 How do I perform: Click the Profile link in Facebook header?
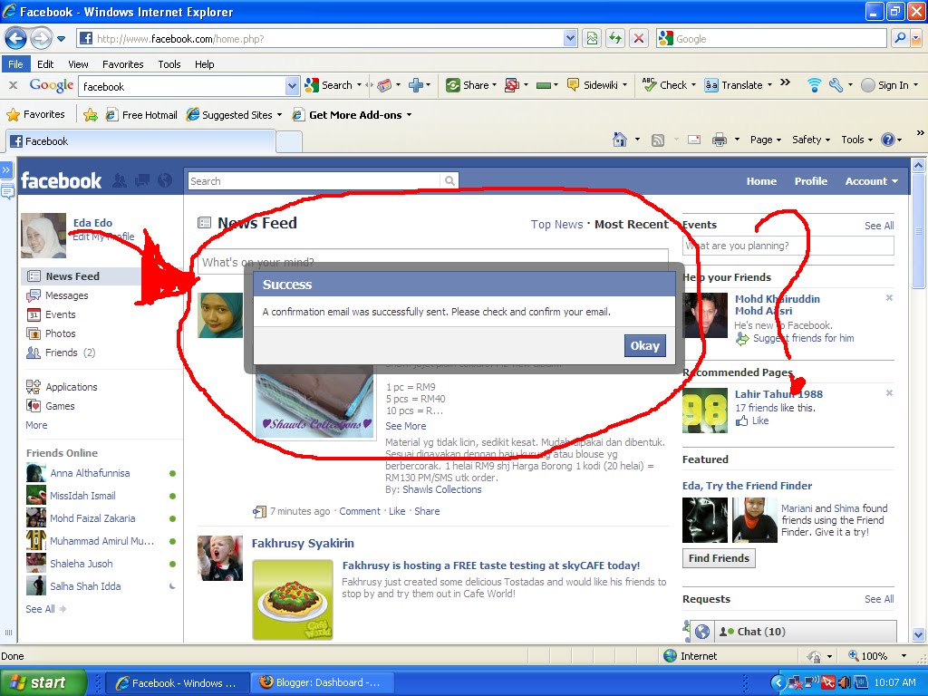point(811,181)
